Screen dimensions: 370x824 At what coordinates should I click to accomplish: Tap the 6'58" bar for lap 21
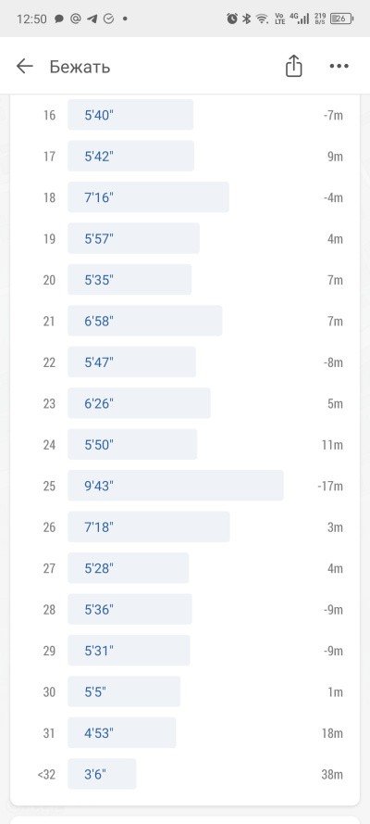pyautogui.click(x=144, y=321)
